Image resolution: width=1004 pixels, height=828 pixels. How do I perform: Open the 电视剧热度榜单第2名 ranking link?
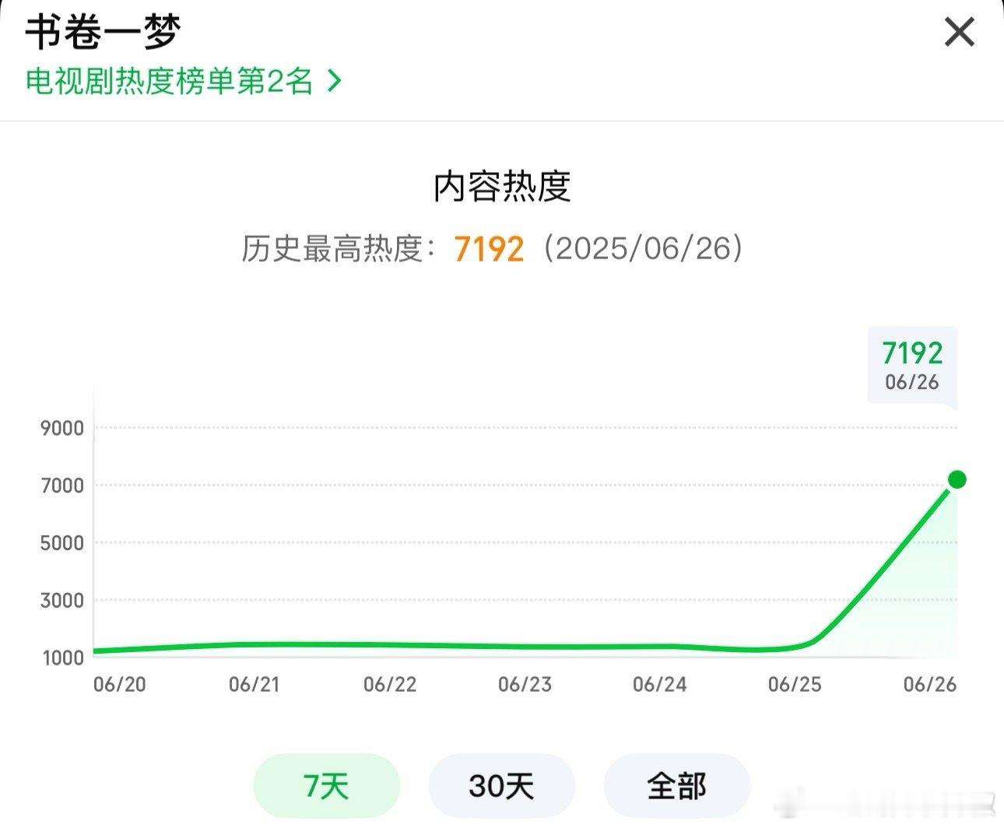(183, 81)
